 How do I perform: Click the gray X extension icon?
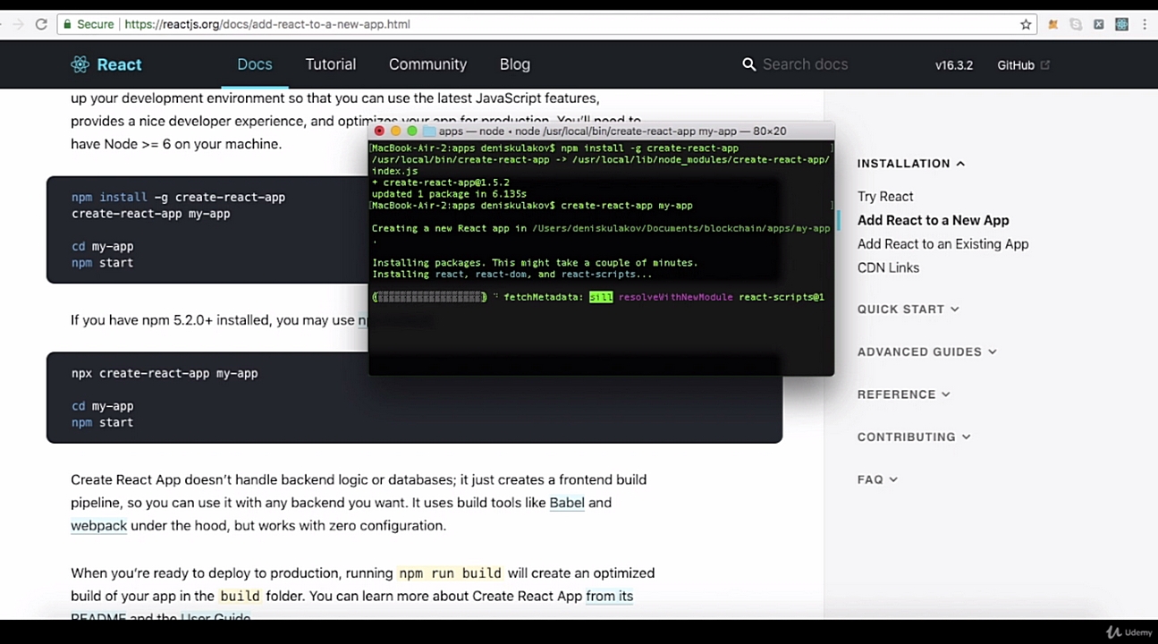(1099, 24)
